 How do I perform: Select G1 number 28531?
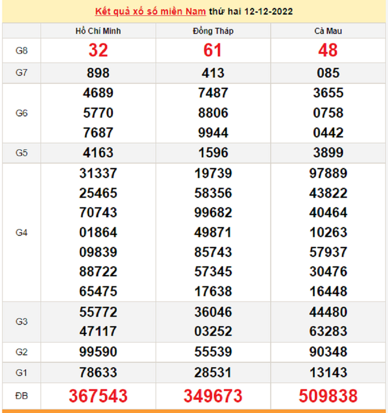coord(212,373)
